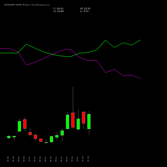Viewport: 167px width, 167px height.
Task: Click the 30 Dec red candle
Action: (x=25, y=124)
